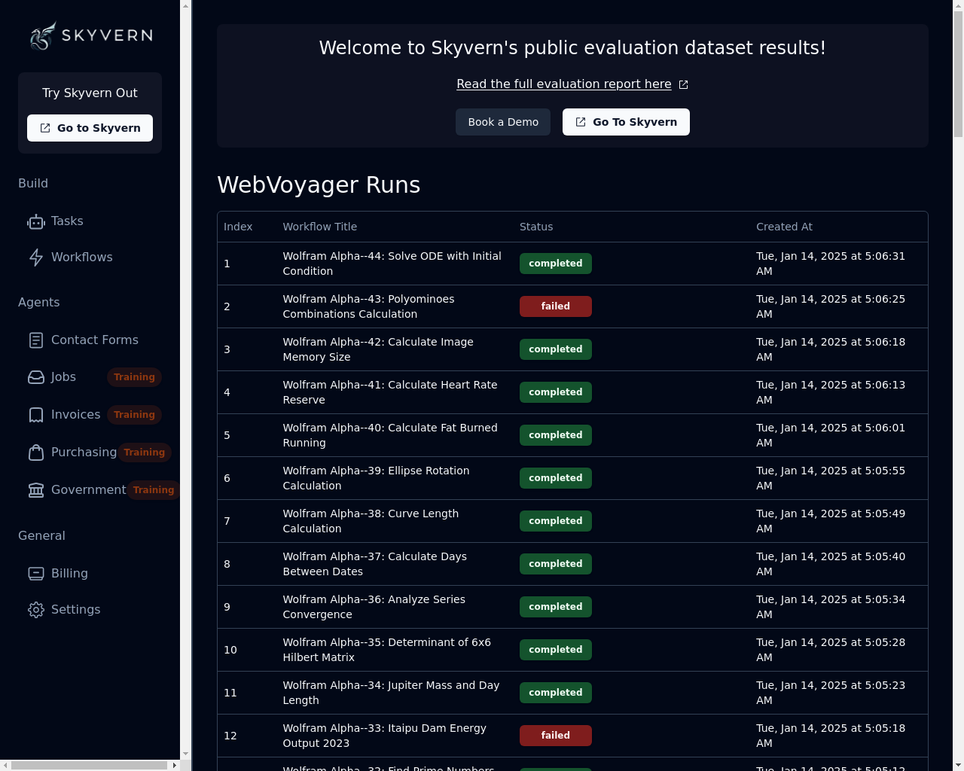Click the Tasks robot icon
Viewport: 964px width, 771px height.
click(36, 221)
